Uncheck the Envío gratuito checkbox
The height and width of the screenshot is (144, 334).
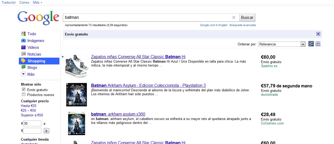point(24,90)
